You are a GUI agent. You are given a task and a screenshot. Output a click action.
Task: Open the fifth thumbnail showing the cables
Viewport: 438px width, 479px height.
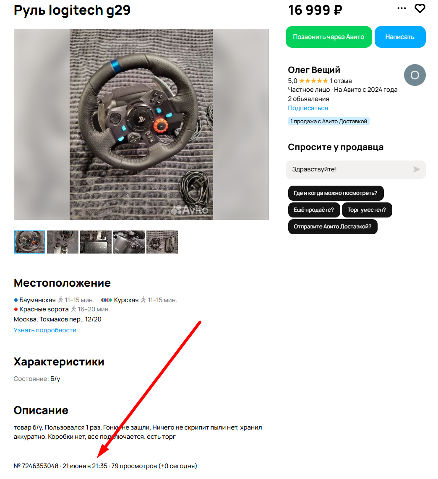162,242
